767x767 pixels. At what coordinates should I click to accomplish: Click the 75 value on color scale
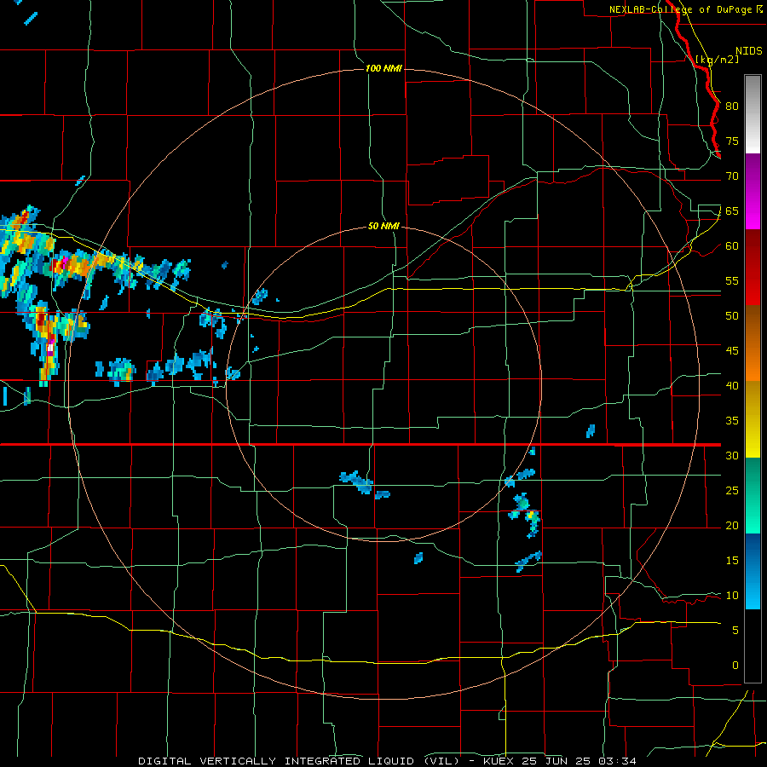[x=732, y=141]
